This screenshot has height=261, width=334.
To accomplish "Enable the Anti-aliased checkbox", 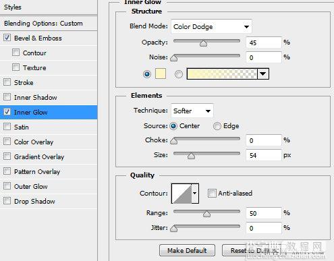I will tap(212, 193).
